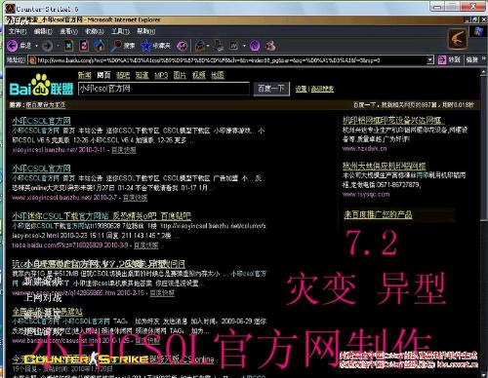Open the second 小印CSOL官方网 result
The width and height of the screenshot is (488, 378).
[42, 169]
